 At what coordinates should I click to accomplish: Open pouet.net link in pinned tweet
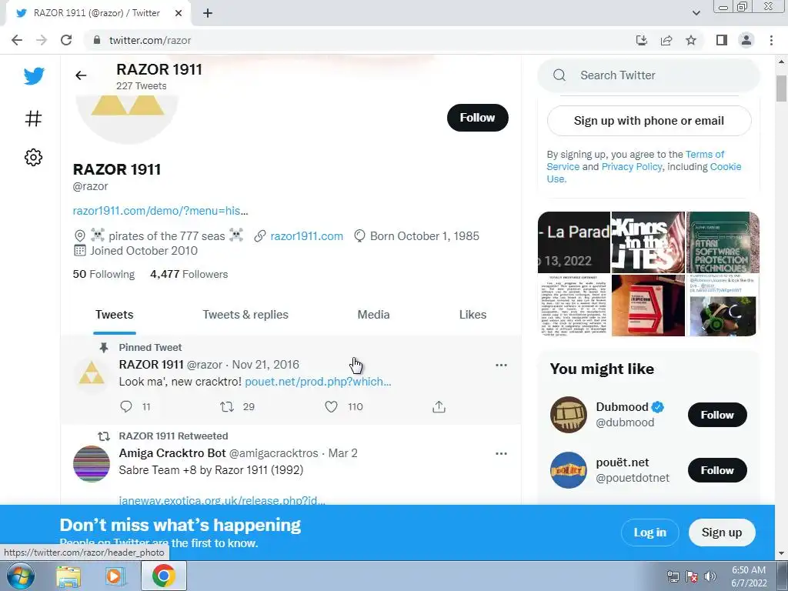(x=318, y=382)
